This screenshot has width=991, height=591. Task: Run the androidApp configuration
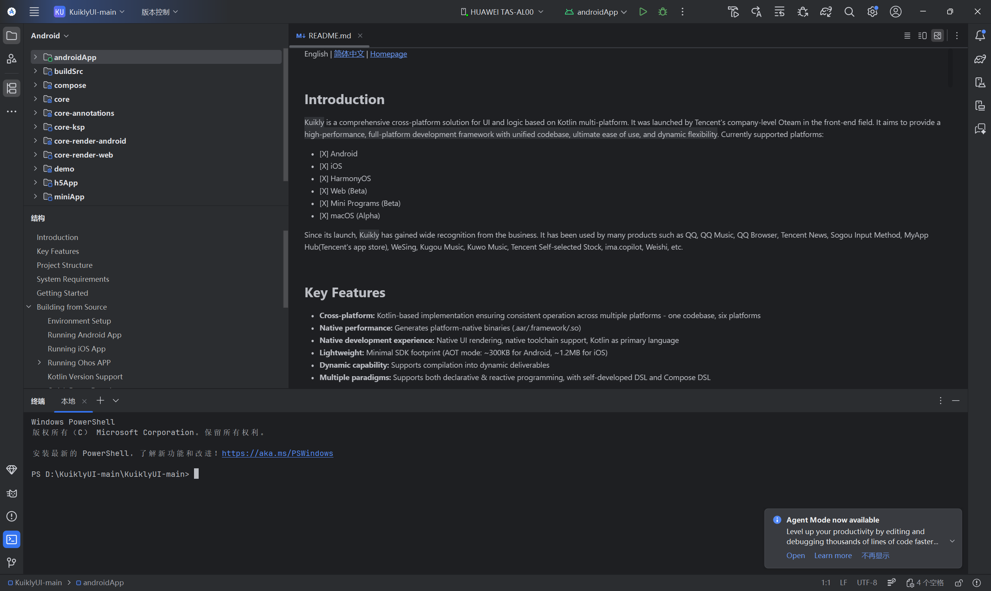click(x=643, y=12)
